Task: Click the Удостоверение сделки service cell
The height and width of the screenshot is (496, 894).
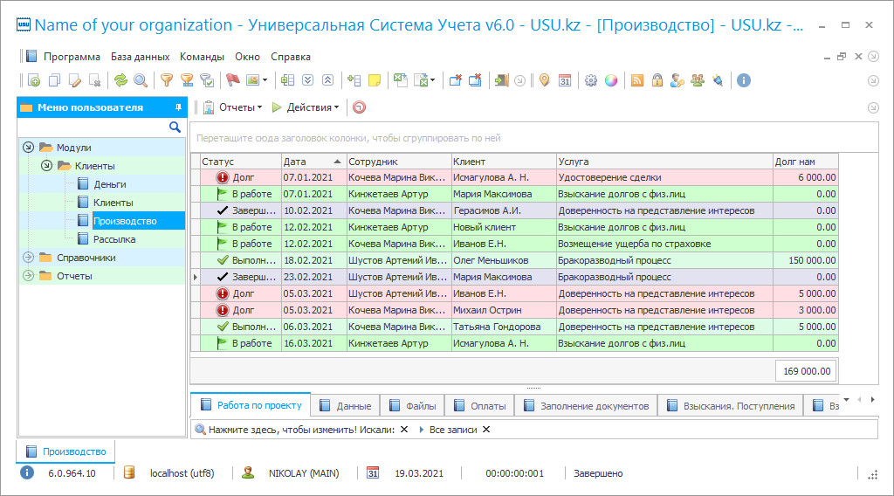Action: (x=664, y=177)
